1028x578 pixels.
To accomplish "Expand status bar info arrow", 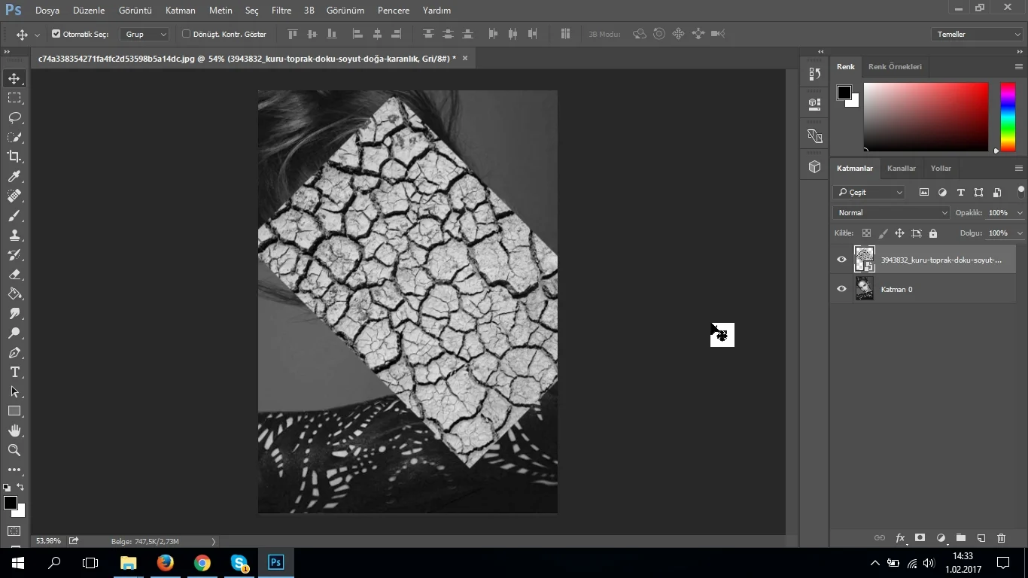I will [214, 541].
